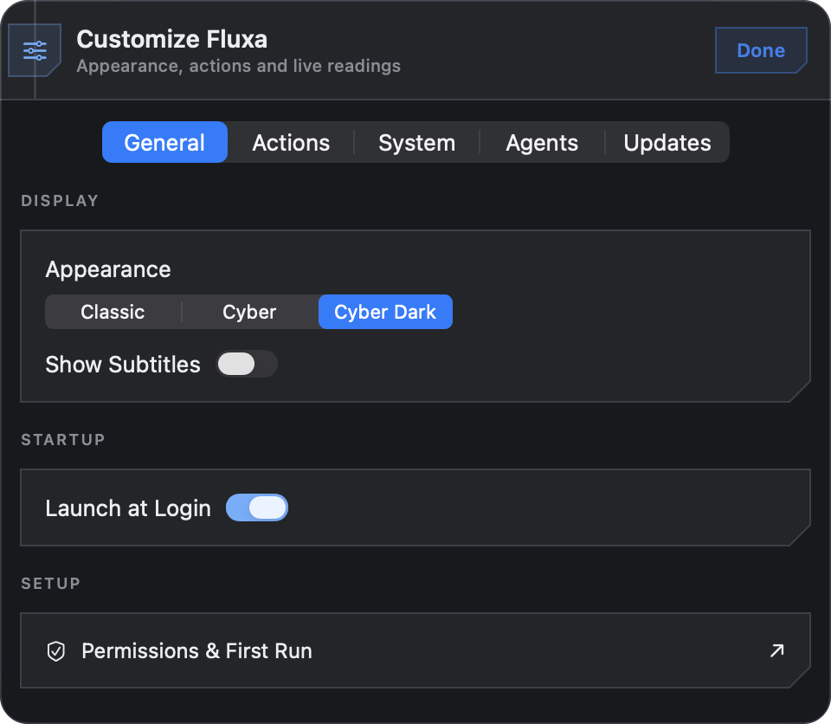Click the subtitle about appearance and live readings
Viewport: 831px width, 724px height.
coord(239,66)
